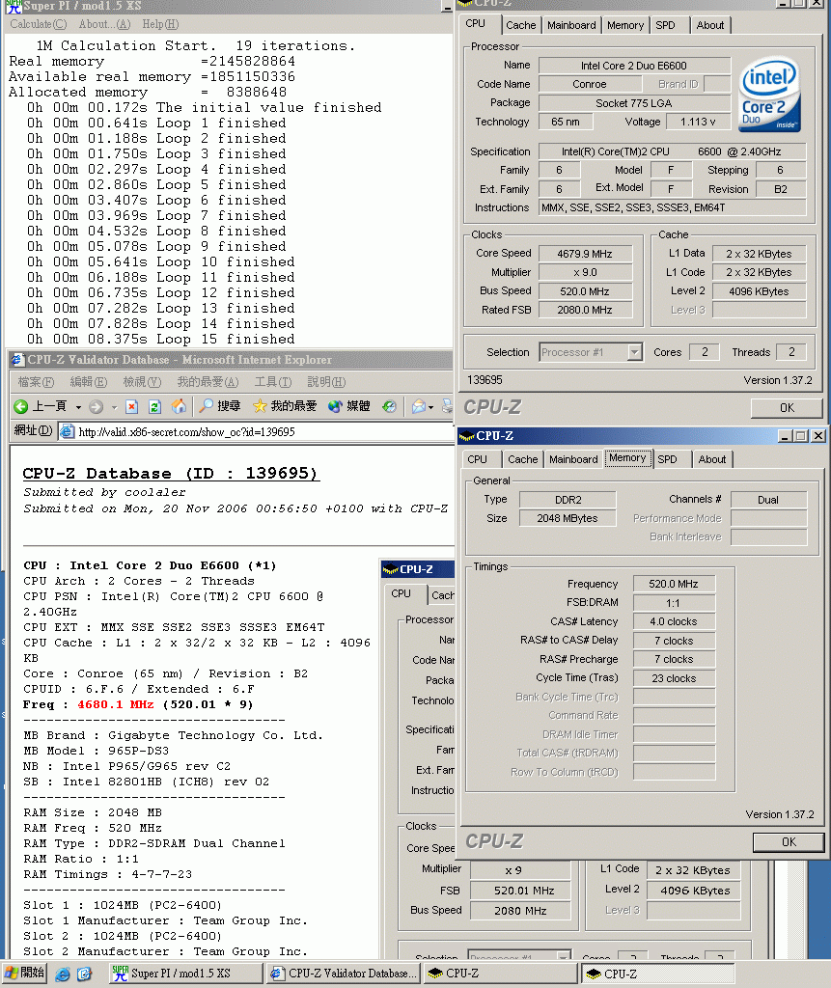Viewport: 831px width, 988px height.
Task: Click the 'CPU-Z Database (ID : 139695)' heading
Action: pos(170,473)
